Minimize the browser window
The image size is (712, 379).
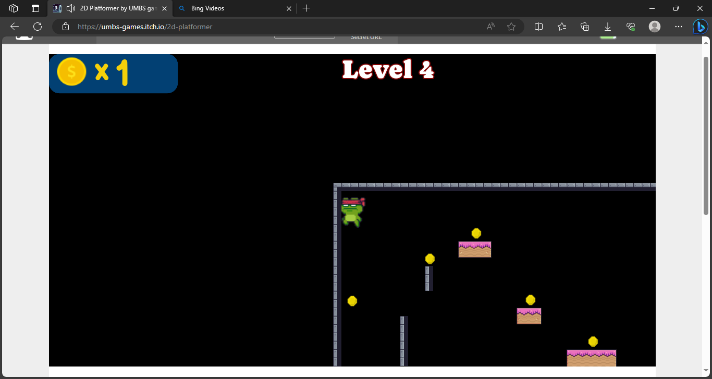[x=652, y=8]
